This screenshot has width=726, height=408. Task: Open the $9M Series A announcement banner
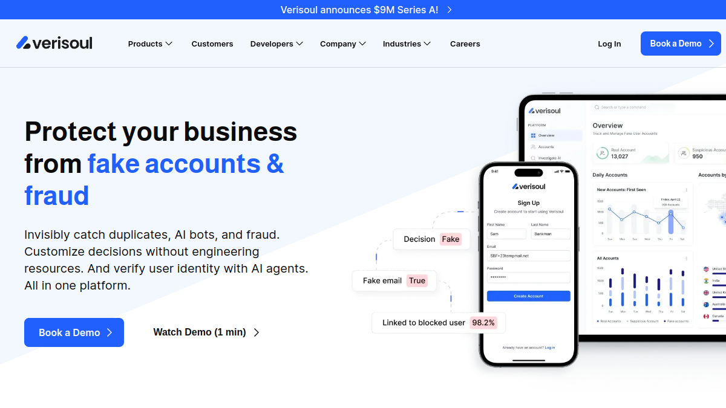(x=366, y=10)
